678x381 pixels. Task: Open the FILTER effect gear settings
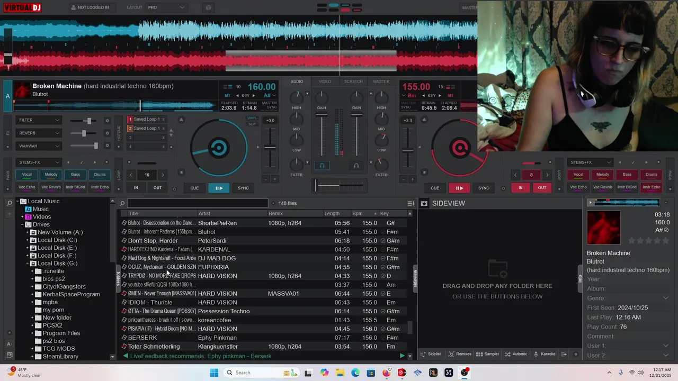(x=108, y=121)
